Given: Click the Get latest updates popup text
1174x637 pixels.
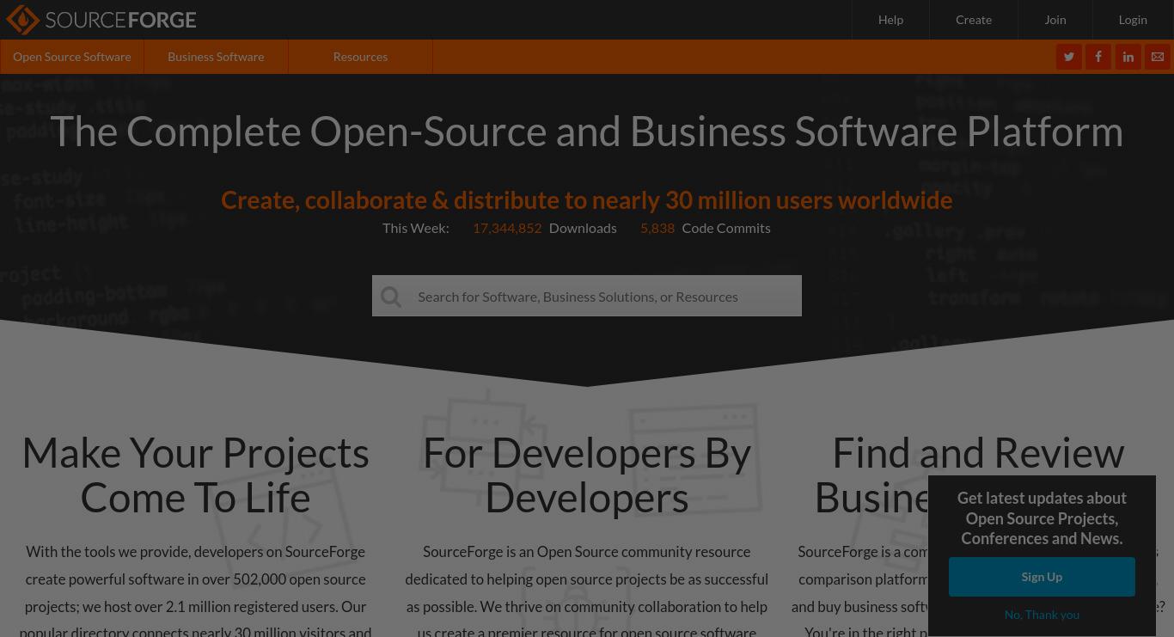Looking at the screenshot, I should point(1042,518).
